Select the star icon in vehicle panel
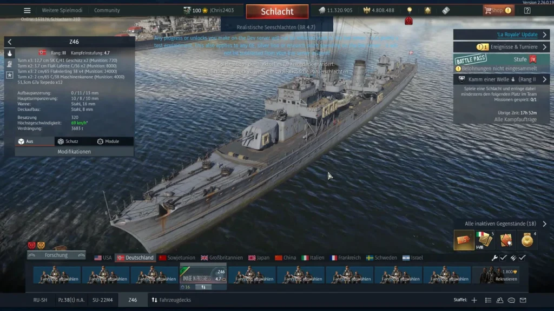The image size is (554, 311). pos(10,75)
